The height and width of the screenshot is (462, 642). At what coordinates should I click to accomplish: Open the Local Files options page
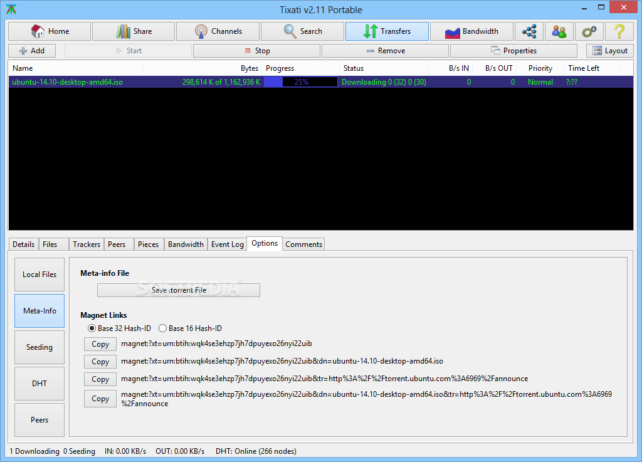tap(39, 275)
